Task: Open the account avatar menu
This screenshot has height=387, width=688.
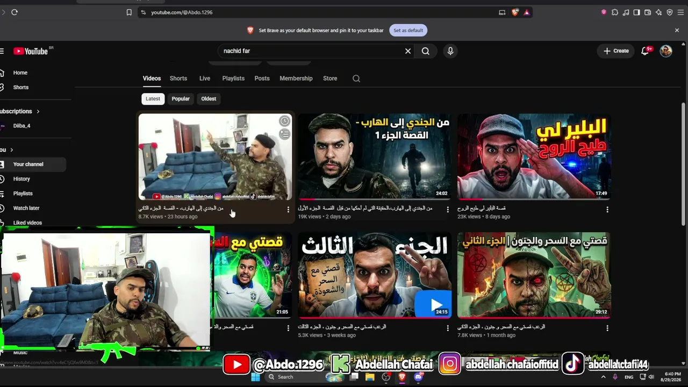Action: 666,51
